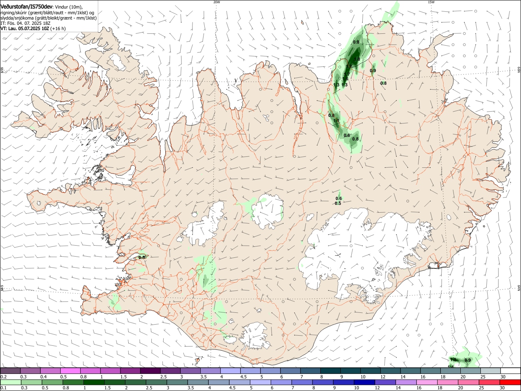Click the 'IT: Fös. 04. 07. 2025 18Z' line
Screen dimensions: 521x391
click(25, 23)
